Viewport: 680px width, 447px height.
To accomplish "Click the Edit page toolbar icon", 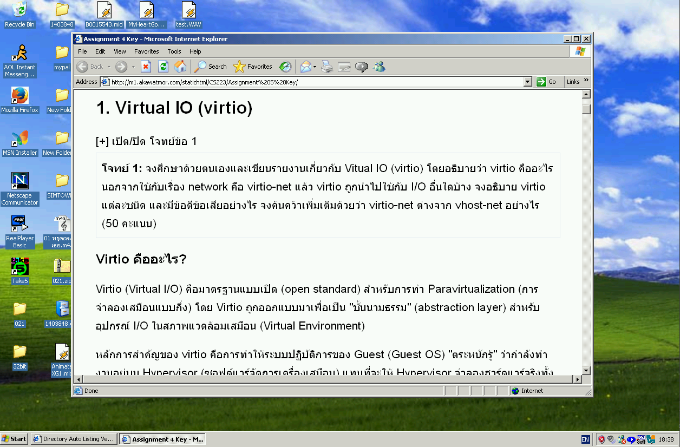I will [x=344, y=67].
